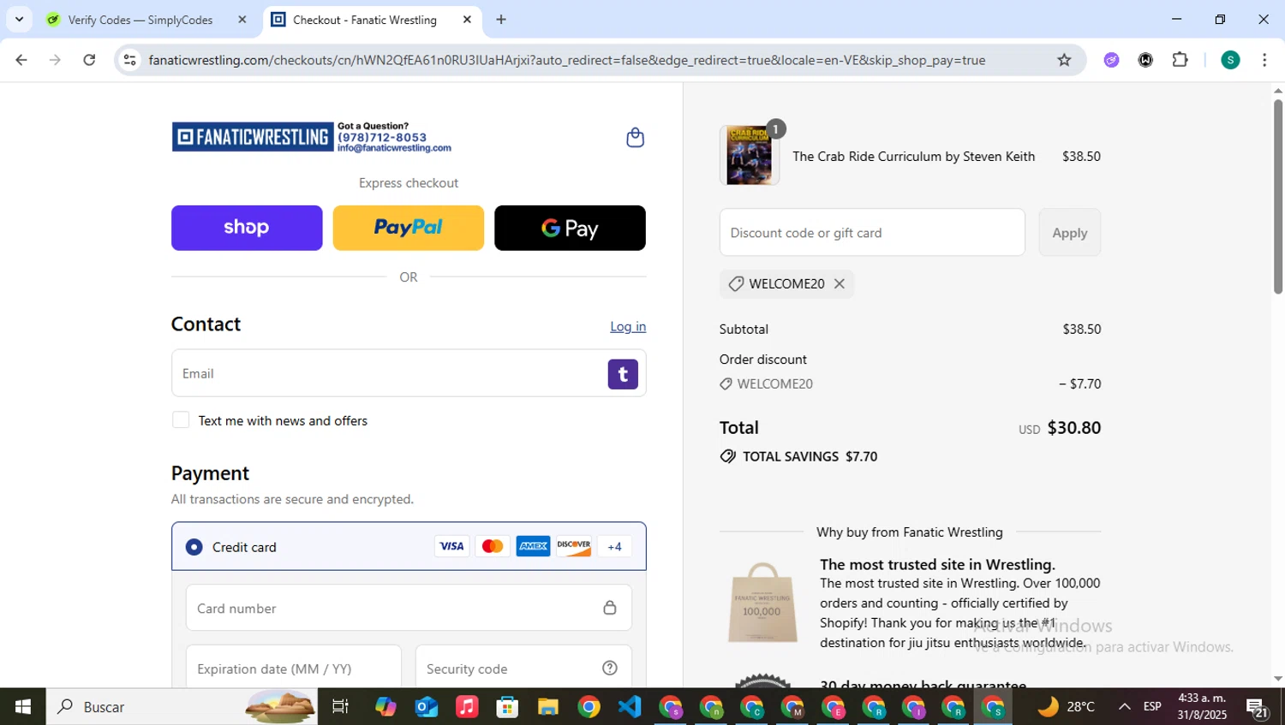This screenshot has width=1285, height=725.
Task: Open the Windows Start menu
Action: tap(23, 707)
